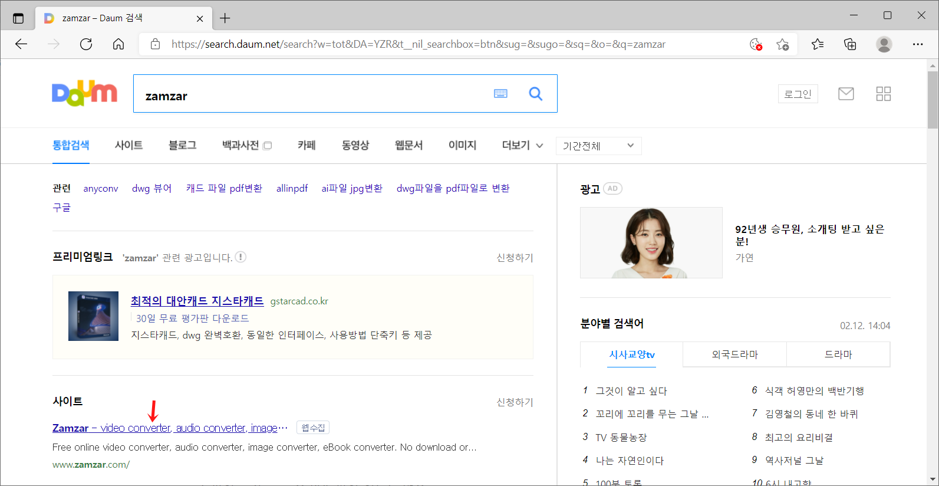Open the 기간전체 period dropdown

coord(598,146)
